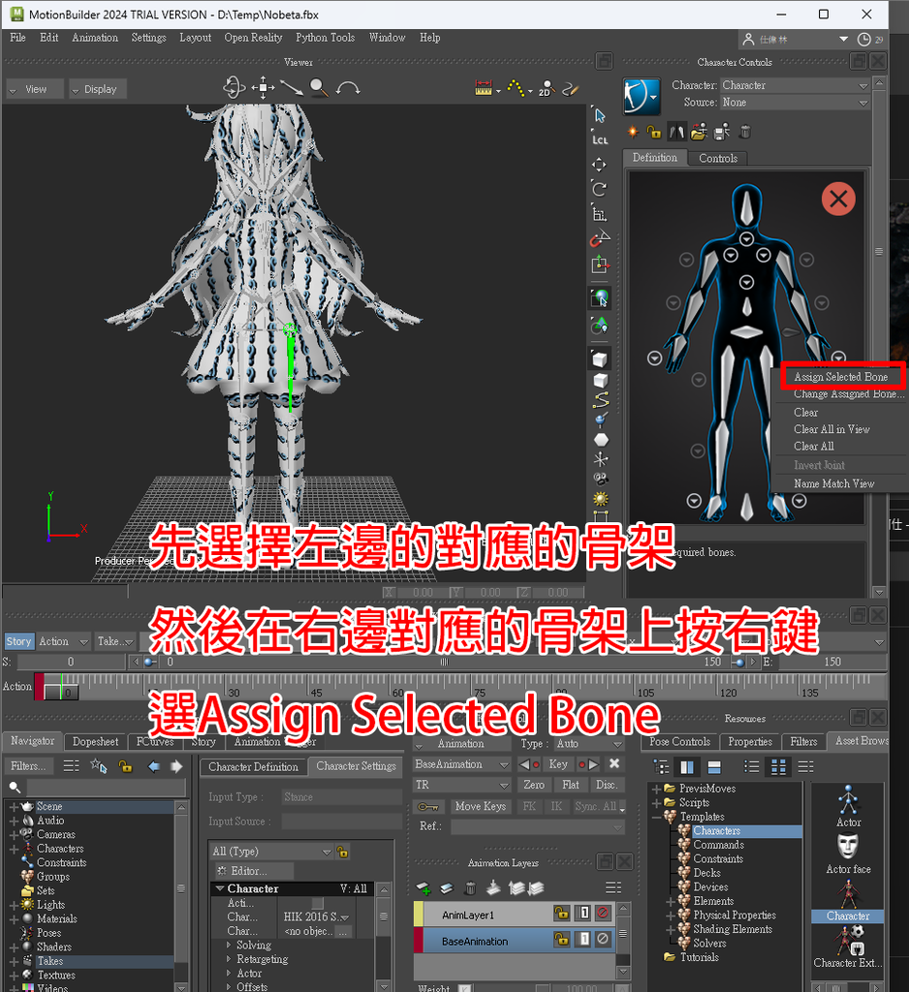Click the Character Controls blue figure button

click(642, 96)
